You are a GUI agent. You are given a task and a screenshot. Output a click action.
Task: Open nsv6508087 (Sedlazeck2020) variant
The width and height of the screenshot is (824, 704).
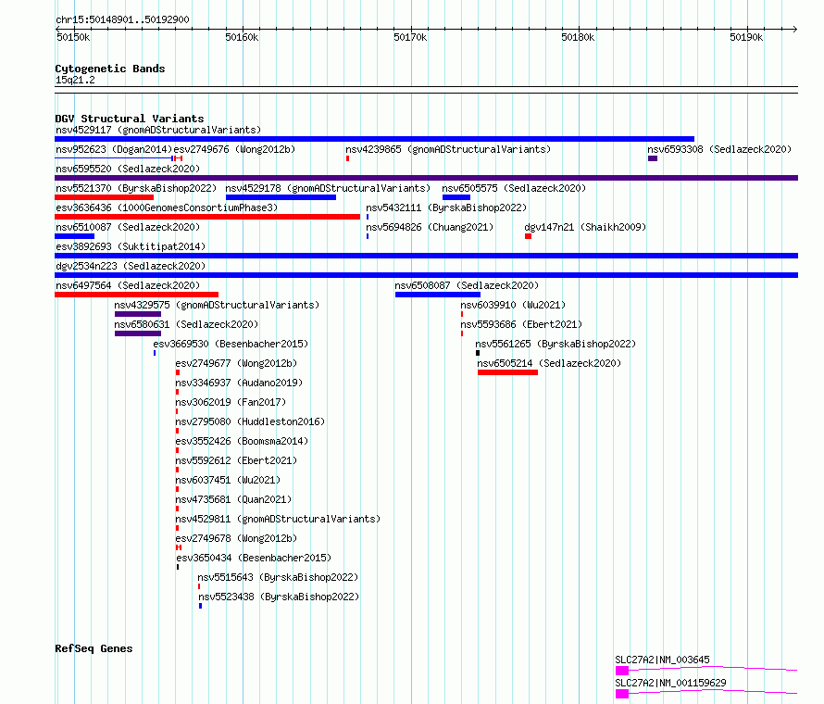point(467,285)
